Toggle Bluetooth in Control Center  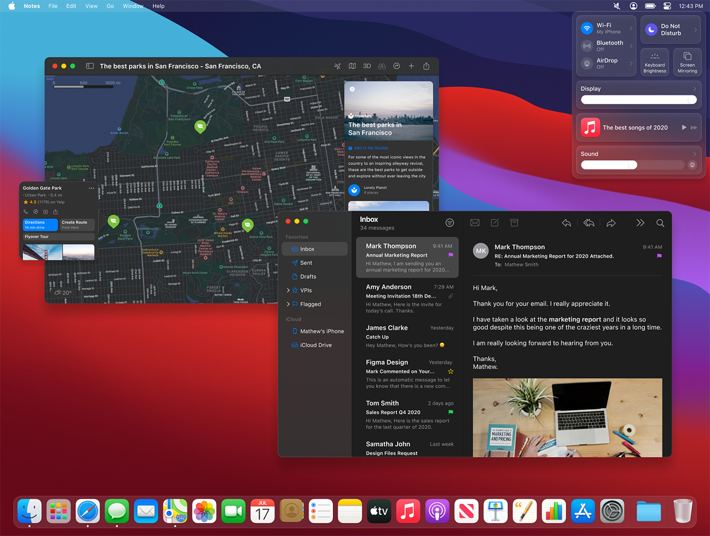(x=587, y=46)
